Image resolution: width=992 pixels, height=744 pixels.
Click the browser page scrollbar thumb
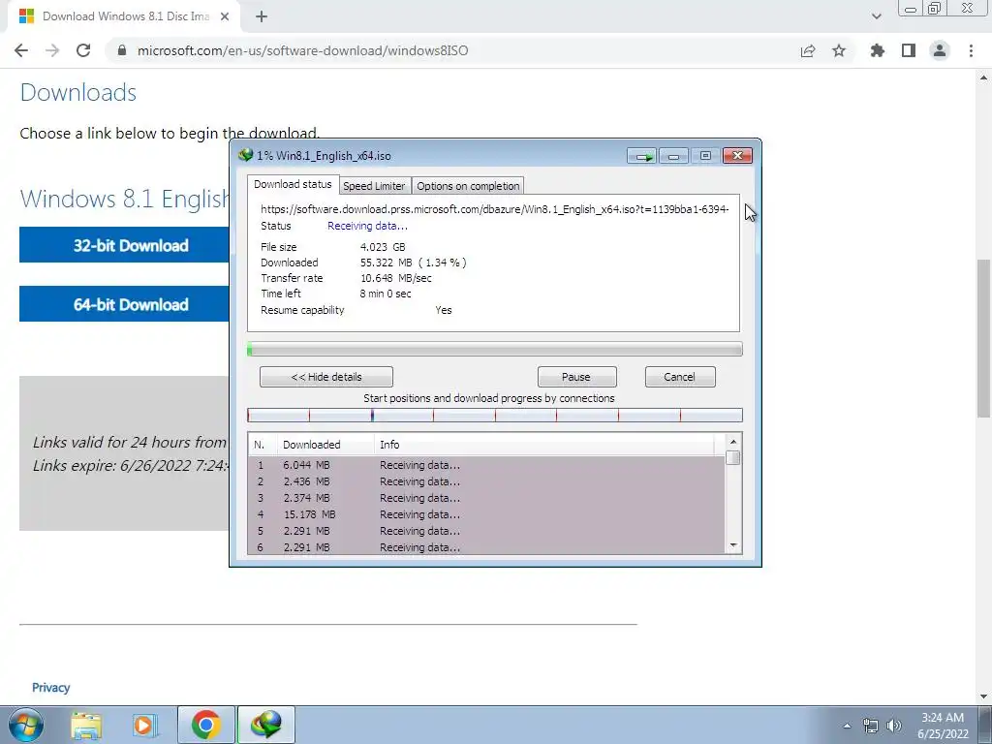tap(984, 338)
